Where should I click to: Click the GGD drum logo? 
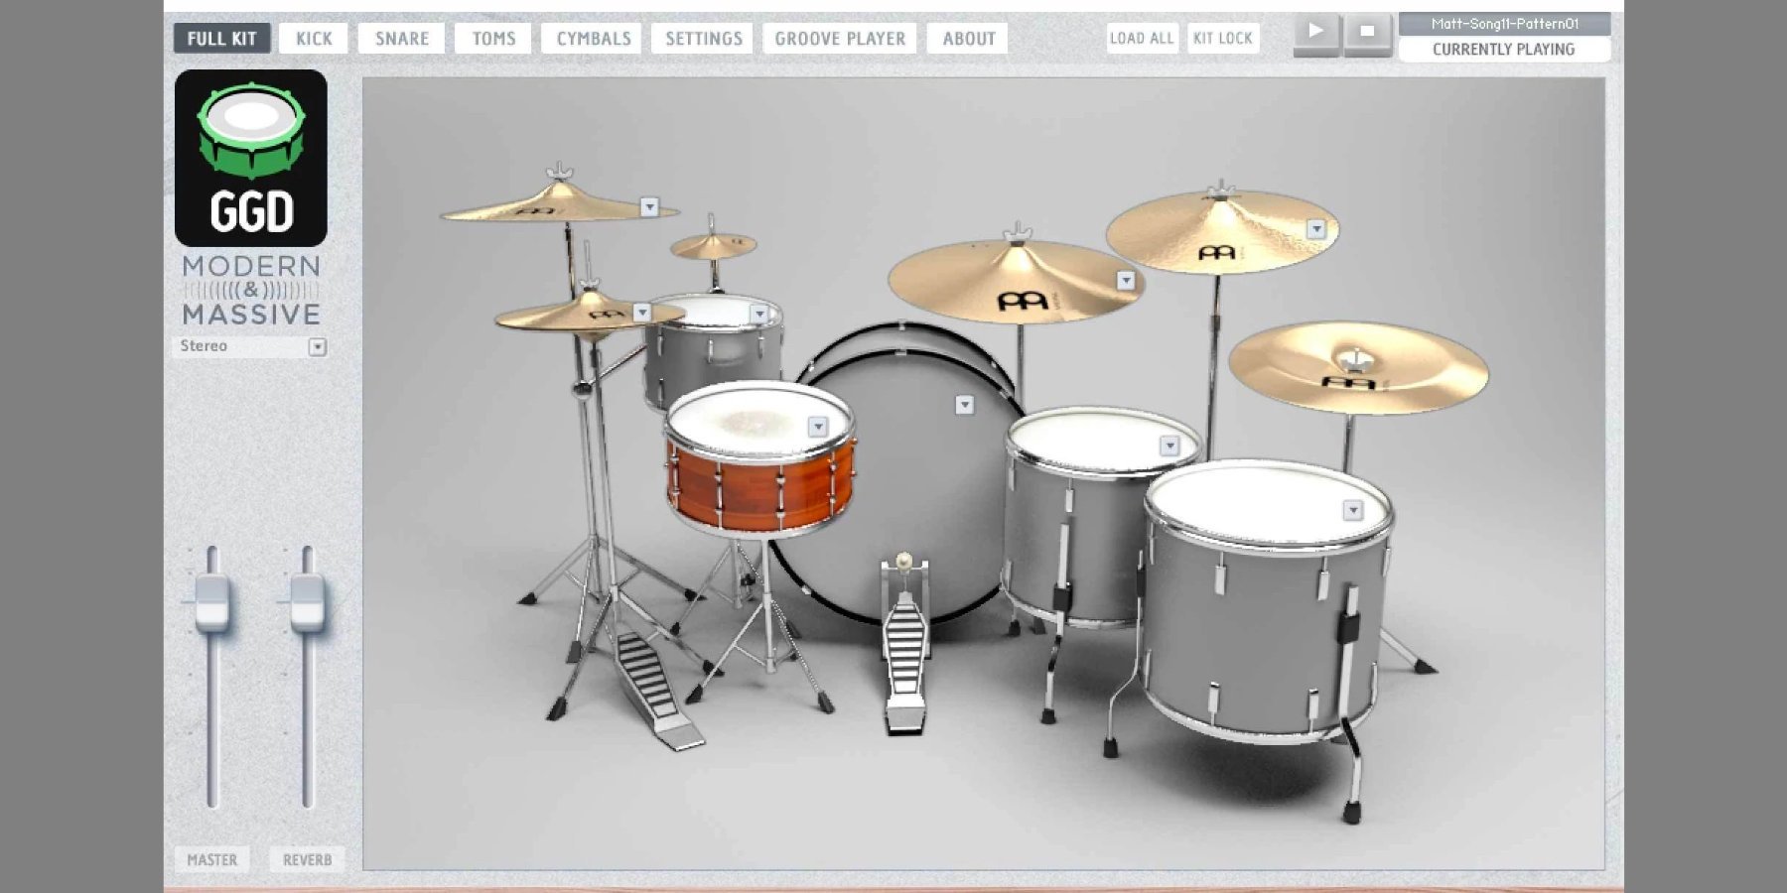click(251, 154)
